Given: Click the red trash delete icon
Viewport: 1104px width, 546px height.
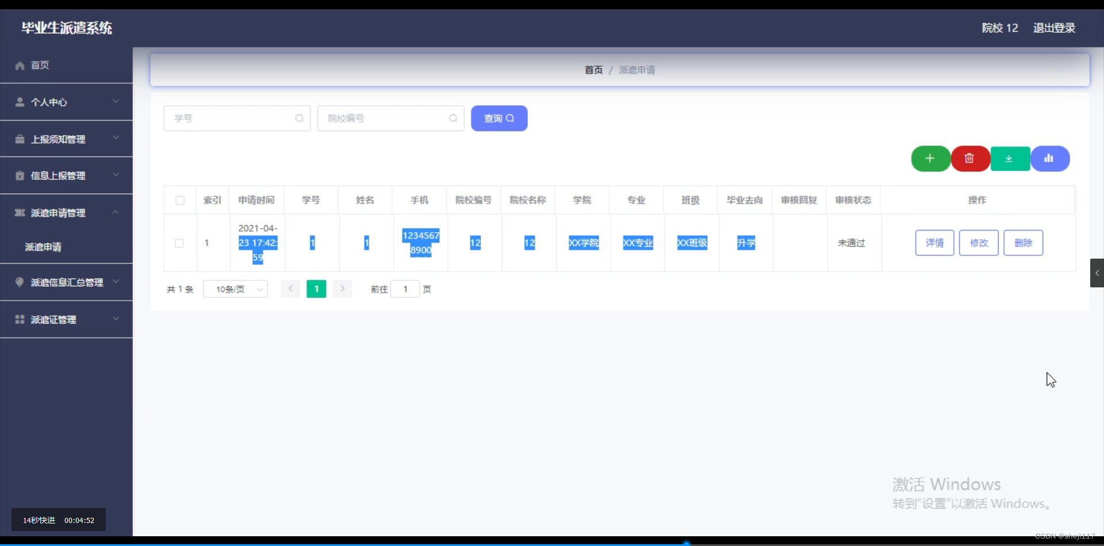Looking at the screenshot, I should coord(969,159).
